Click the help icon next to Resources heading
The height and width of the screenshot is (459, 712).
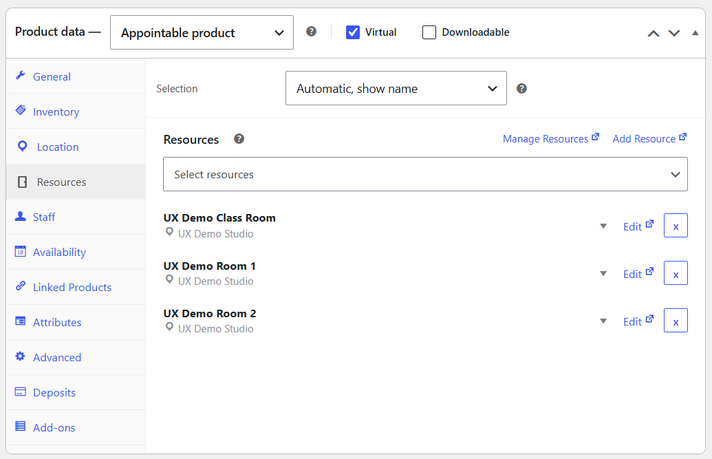pyautogui.click(x=239, y=138)
